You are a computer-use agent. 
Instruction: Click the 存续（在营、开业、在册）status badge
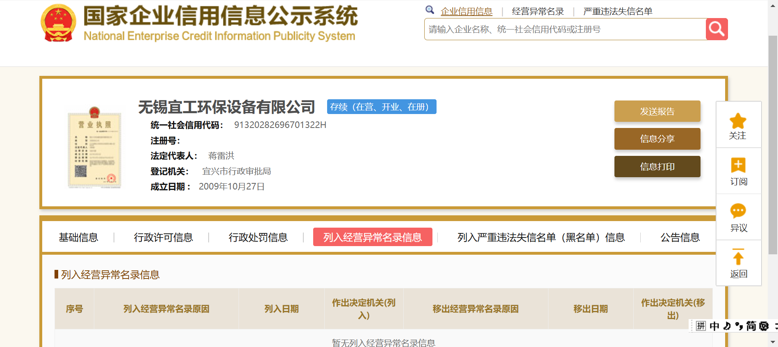pos(382,107)
